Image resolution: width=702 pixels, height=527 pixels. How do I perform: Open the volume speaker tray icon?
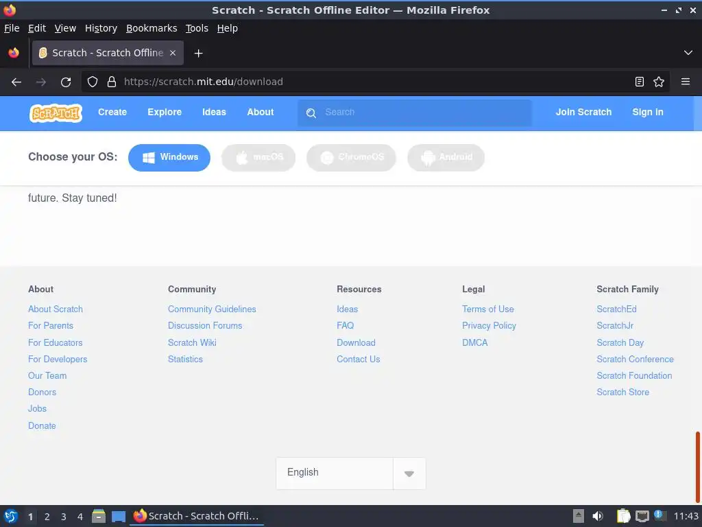[598, 516]
